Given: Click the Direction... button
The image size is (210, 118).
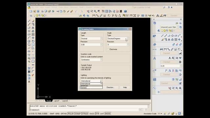Looking at the screenshot, I should pos(110,88).
